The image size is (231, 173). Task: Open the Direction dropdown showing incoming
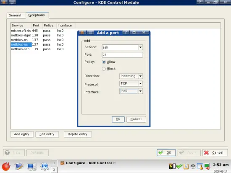pyautogui.click(x=131, y=76)
